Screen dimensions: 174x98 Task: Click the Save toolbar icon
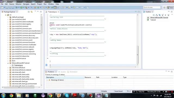(7, 7)
